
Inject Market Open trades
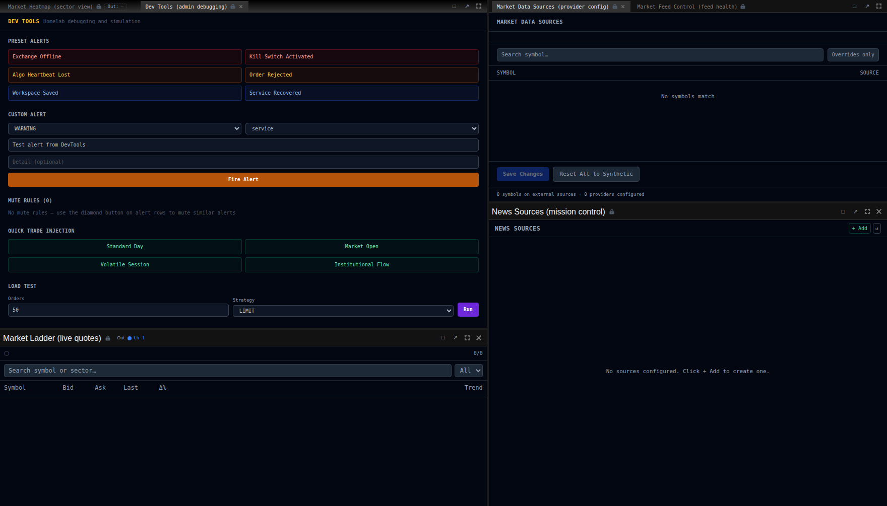361,247
